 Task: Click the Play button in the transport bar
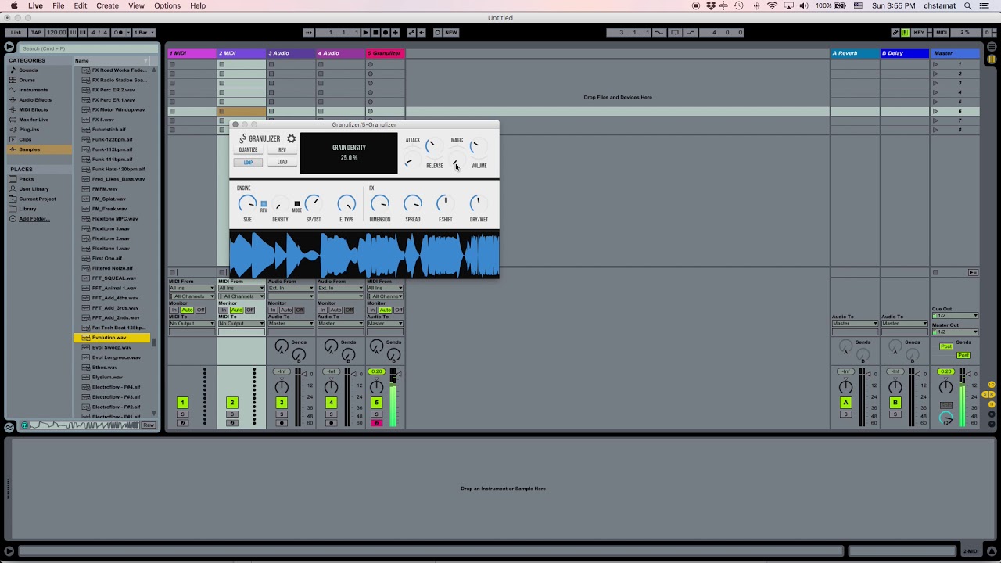pyautogui.click(x=366, y=33)
